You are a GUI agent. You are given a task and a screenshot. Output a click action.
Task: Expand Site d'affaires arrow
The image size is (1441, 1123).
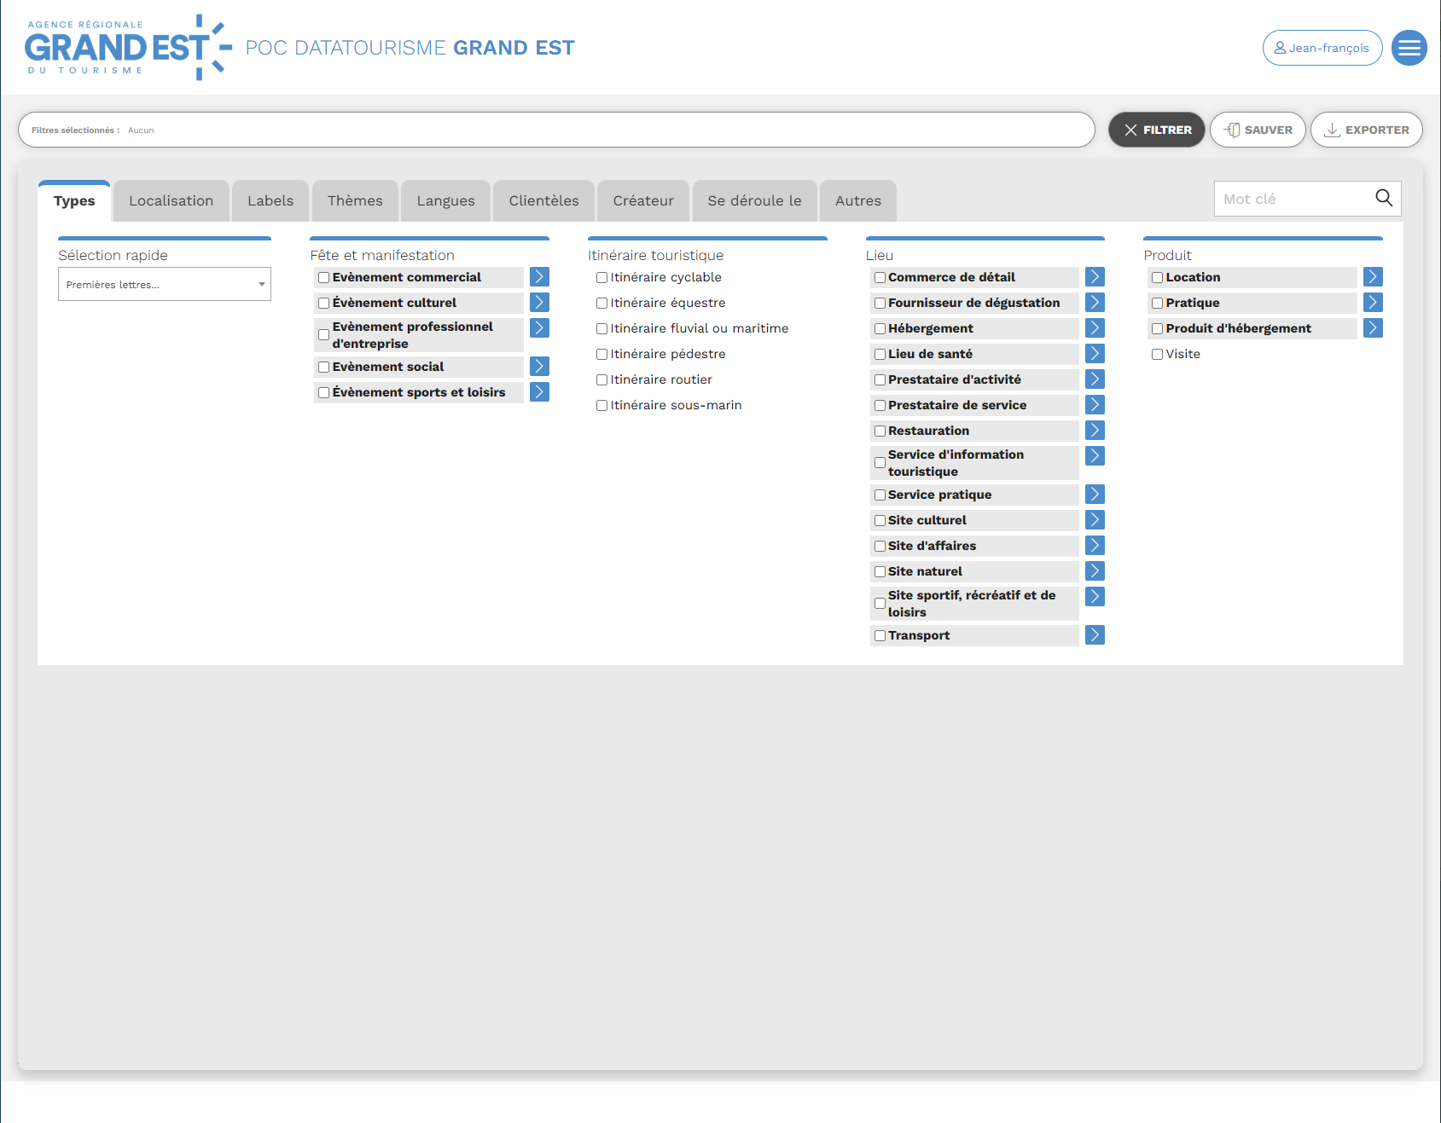point(1095,546)
